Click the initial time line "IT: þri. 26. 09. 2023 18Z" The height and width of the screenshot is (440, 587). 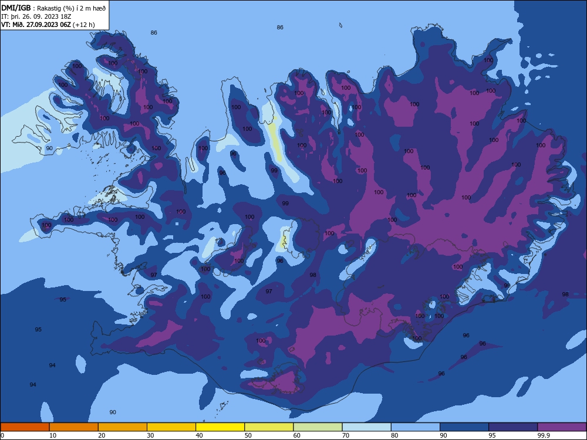coord(36,16)
